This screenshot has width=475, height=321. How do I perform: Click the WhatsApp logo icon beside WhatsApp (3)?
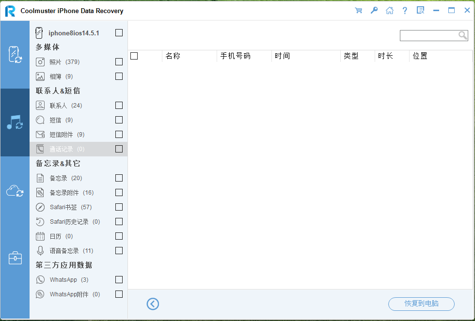click(x=40, y=279)
